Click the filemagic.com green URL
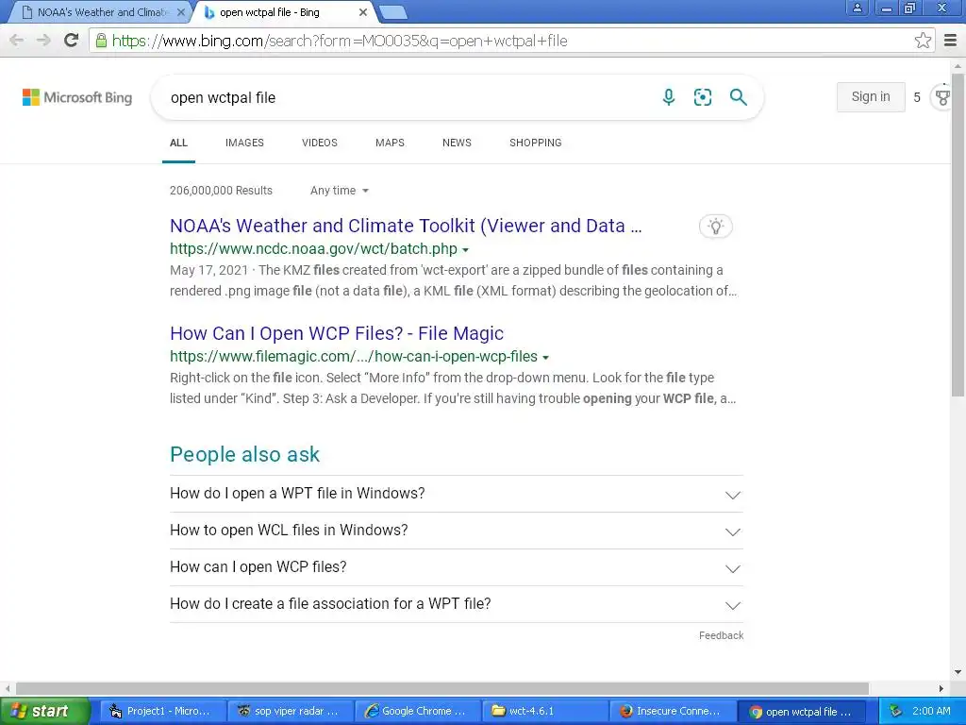The height and width of the screenshot is (725, 966). click(354, 356)
